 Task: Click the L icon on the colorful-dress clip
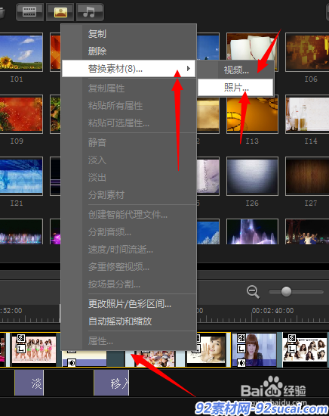(21, 348)
